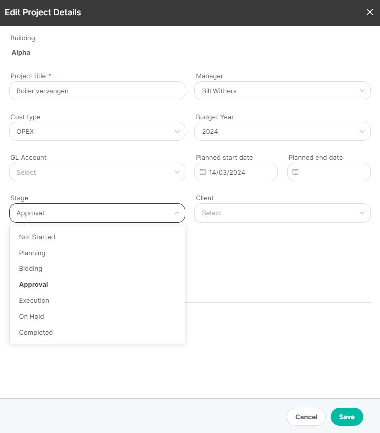Image resolution: width=380 pixels, height=433 pixels.
Task: Click the Planned end date calendar icon
Action: pos(295,172)
